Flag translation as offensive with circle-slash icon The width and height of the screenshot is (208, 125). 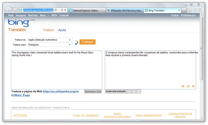139,92
